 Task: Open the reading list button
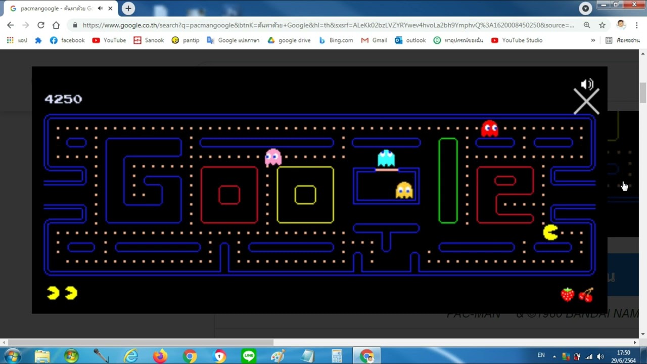click(x=623, y=40)
